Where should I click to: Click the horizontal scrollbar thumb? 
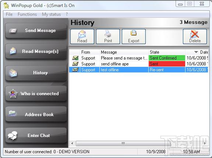(x=123, y=143)
